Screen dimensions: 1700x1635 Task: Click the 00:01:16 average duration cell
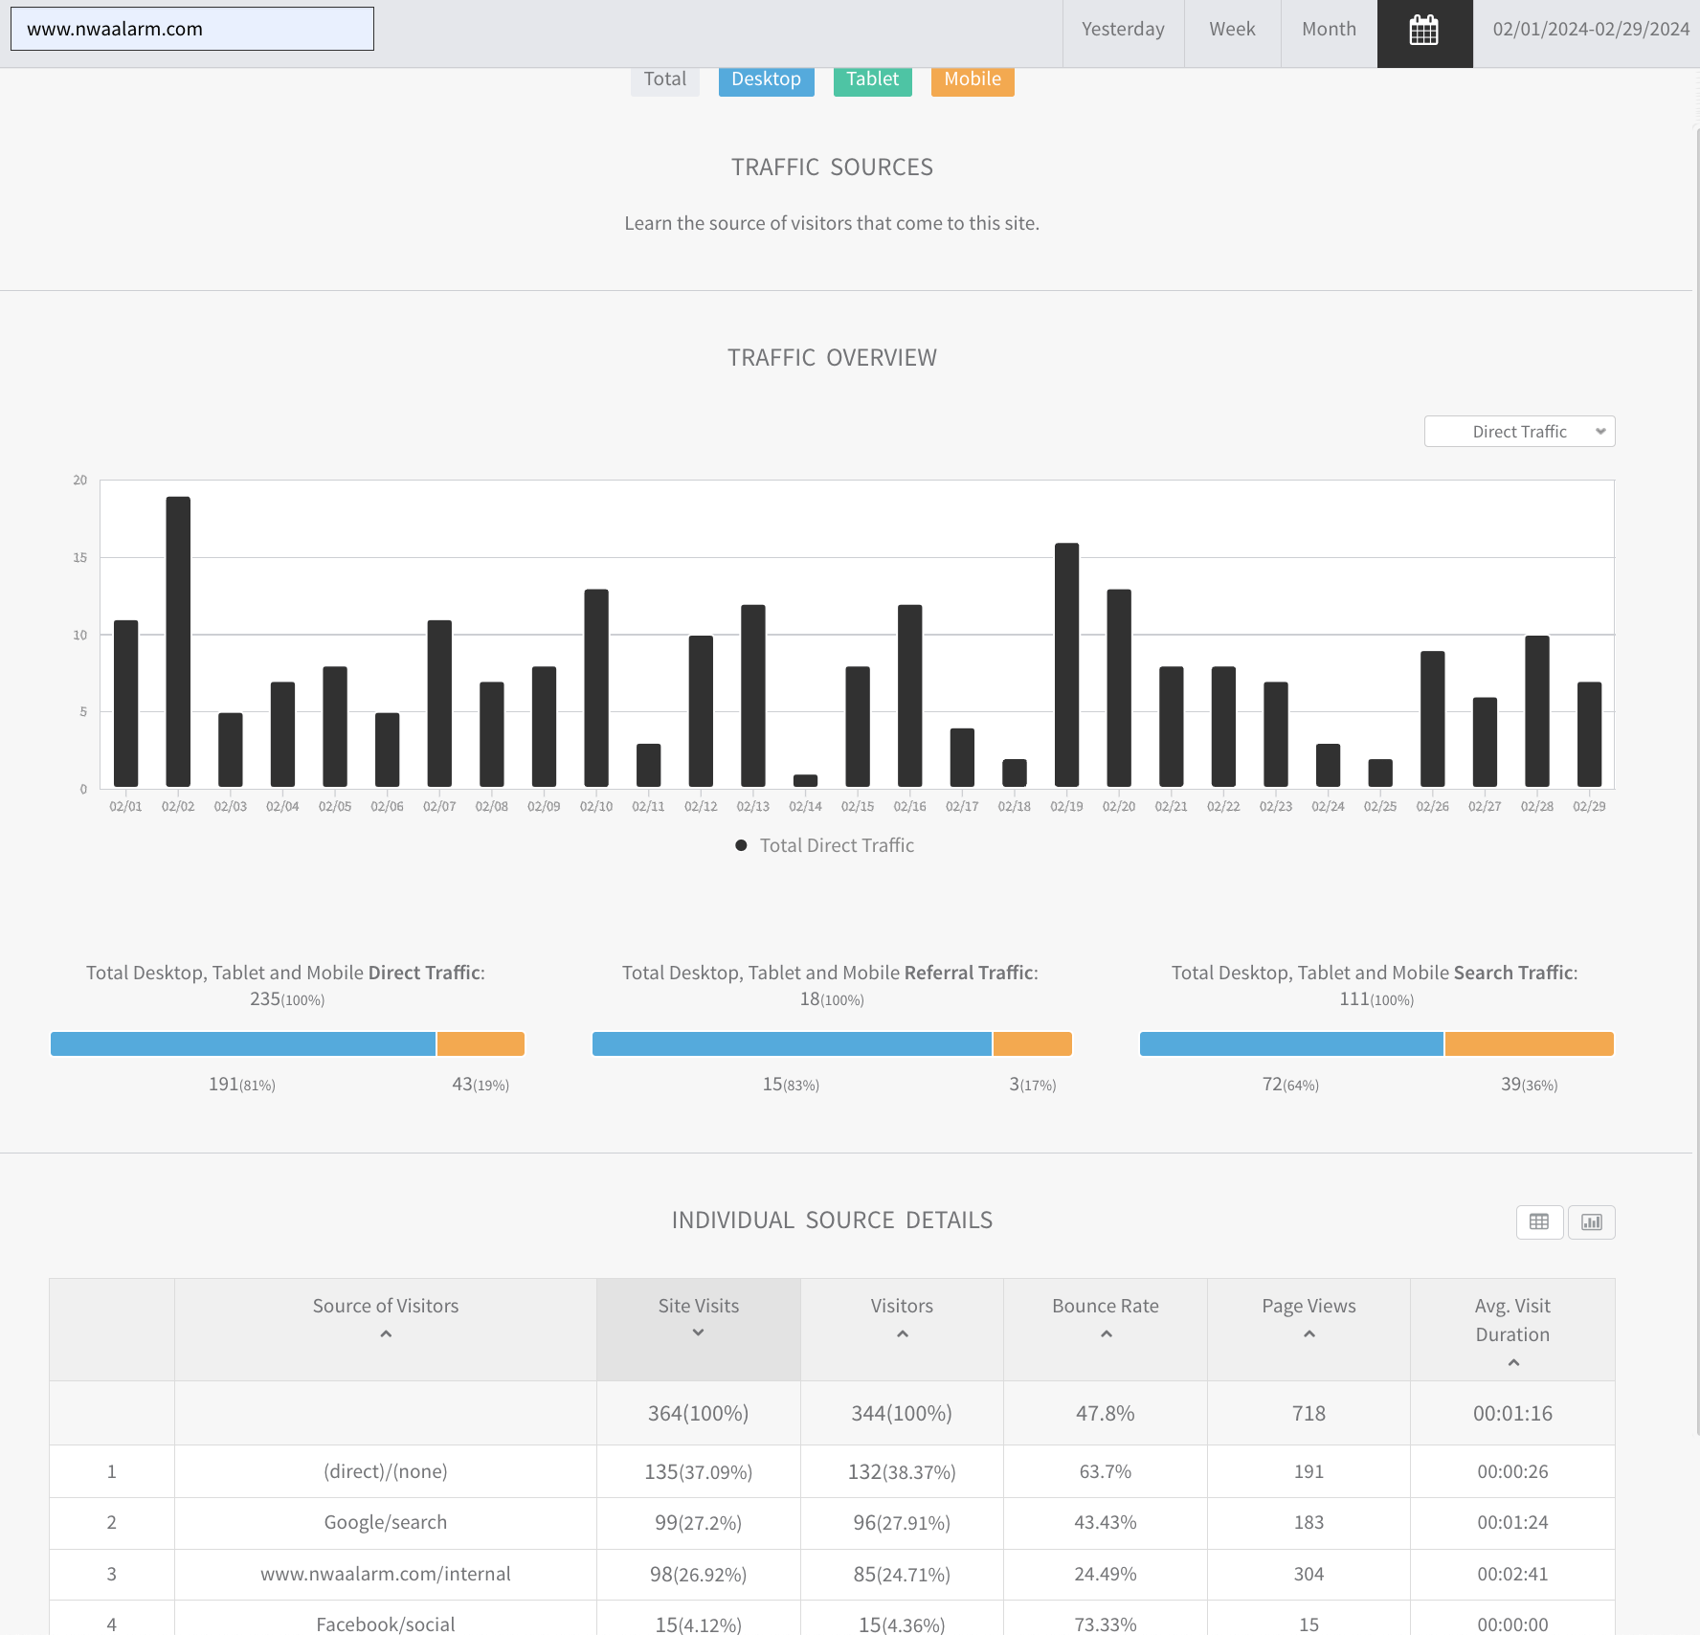click(x=1512, y=1414)
